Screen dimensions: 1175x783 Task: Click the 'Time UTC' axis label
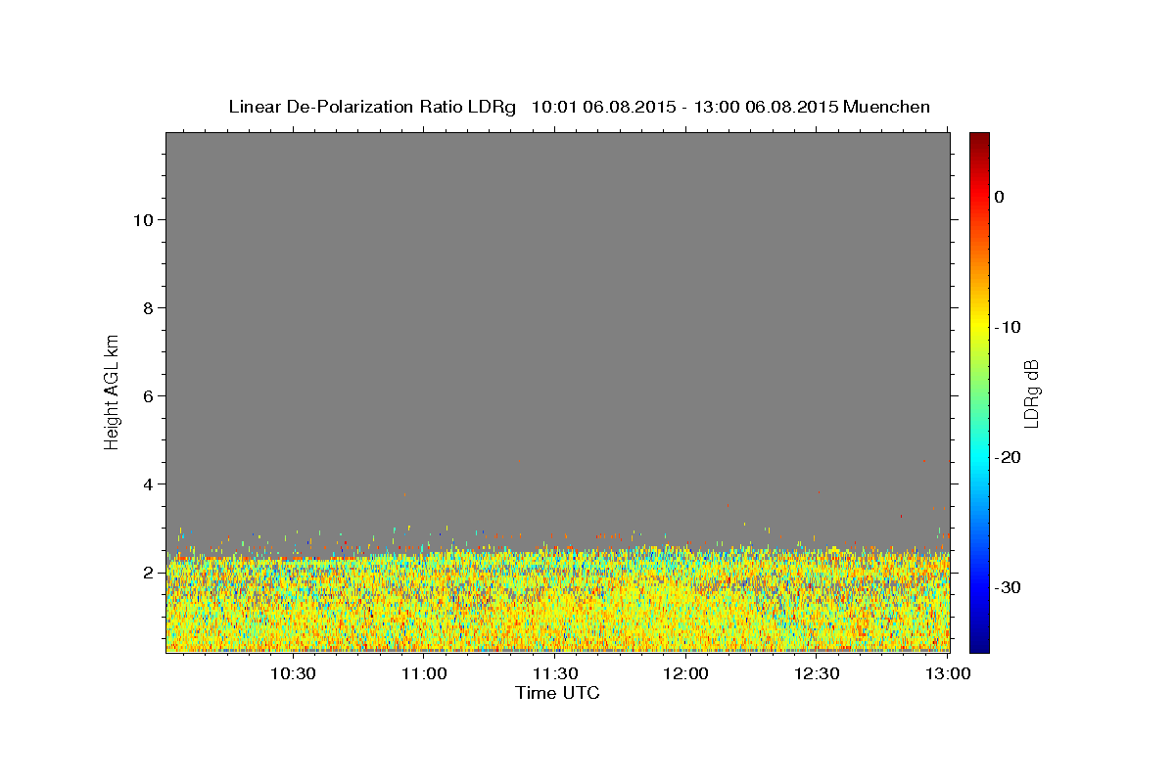(x=557, y=693)
